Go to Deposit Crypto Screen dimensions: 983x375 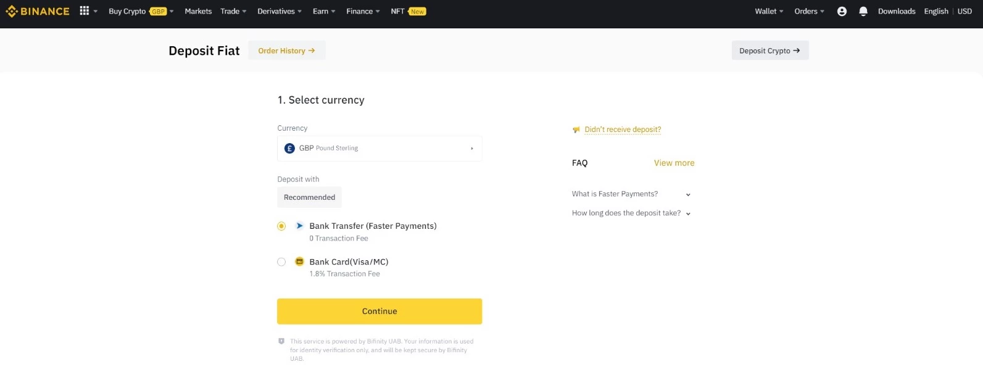(769, 51)
